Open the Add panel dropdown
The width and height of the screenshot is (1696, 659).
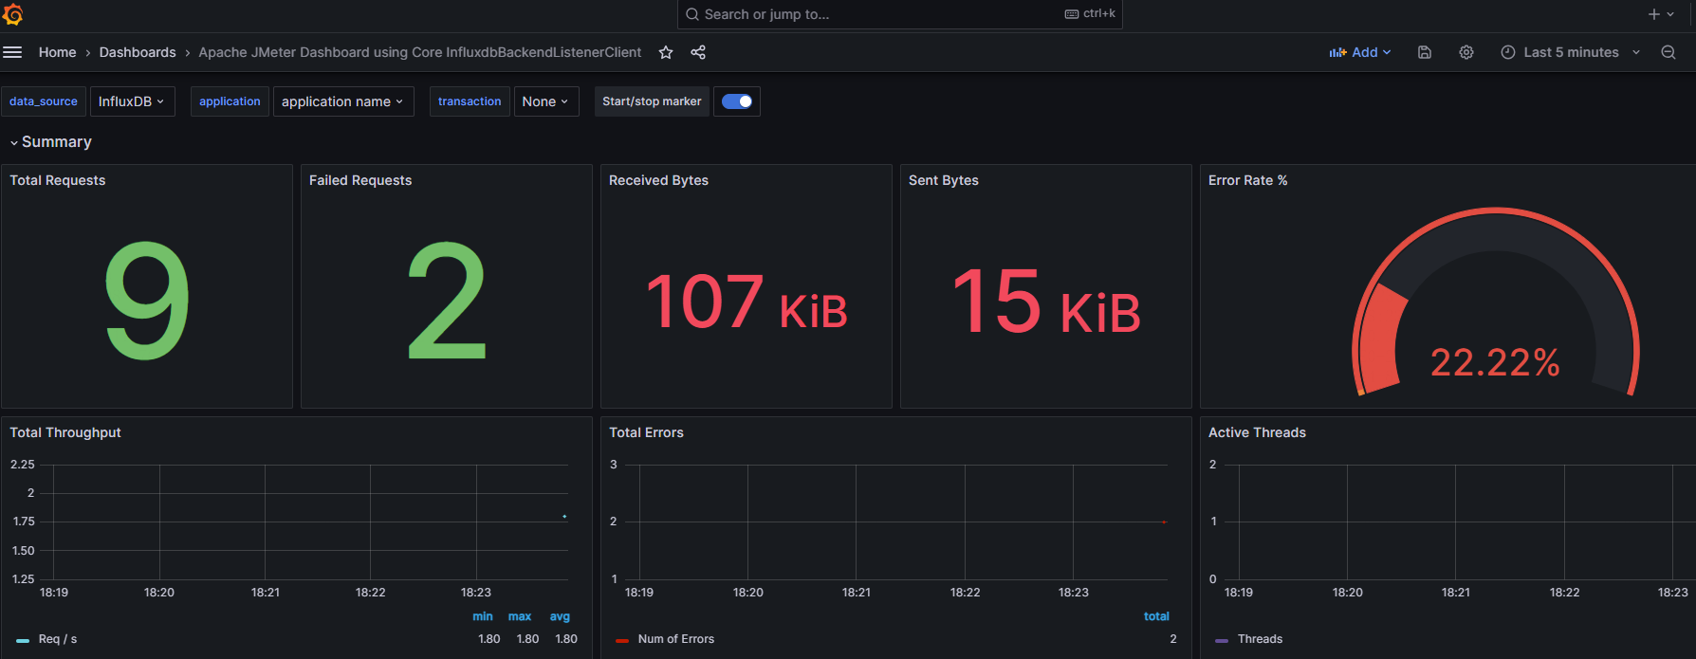click(x=1360, y=52)
